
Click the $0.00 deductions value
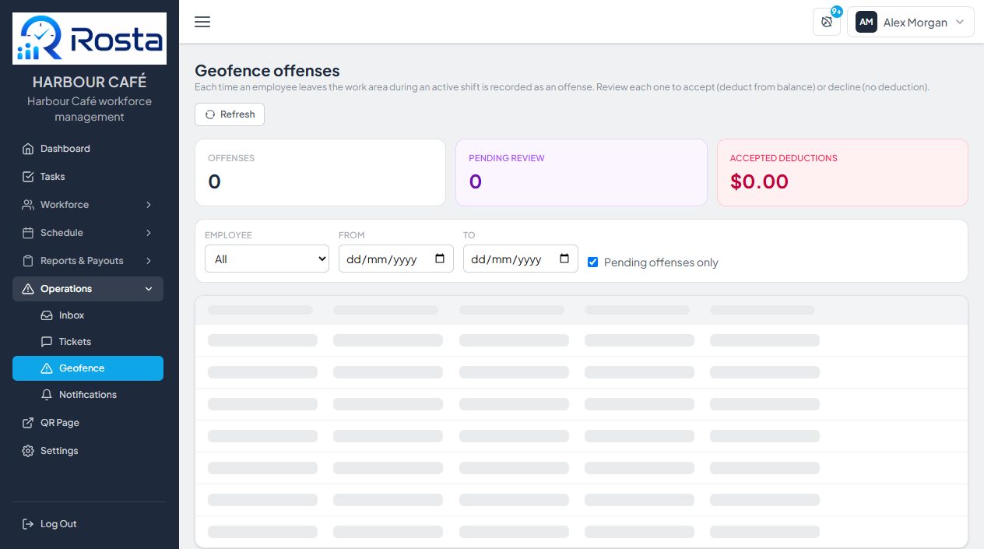759,181
